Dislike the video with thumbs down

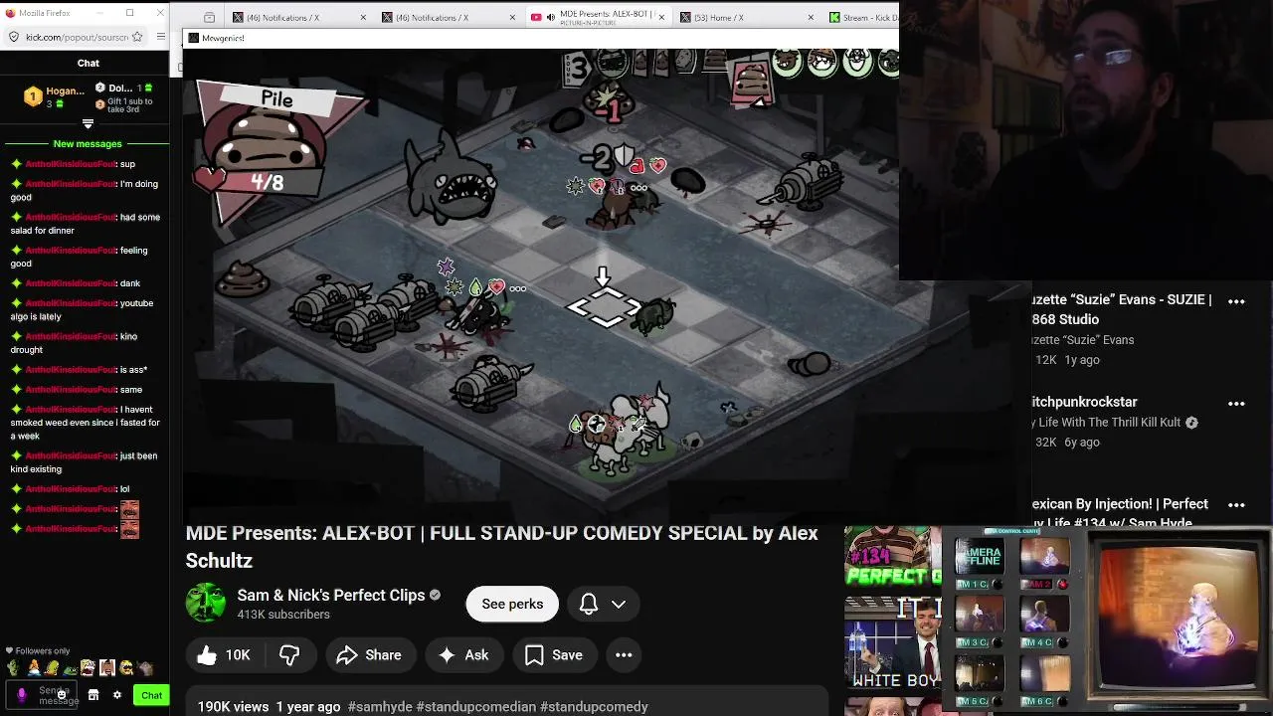coord(289,654)
